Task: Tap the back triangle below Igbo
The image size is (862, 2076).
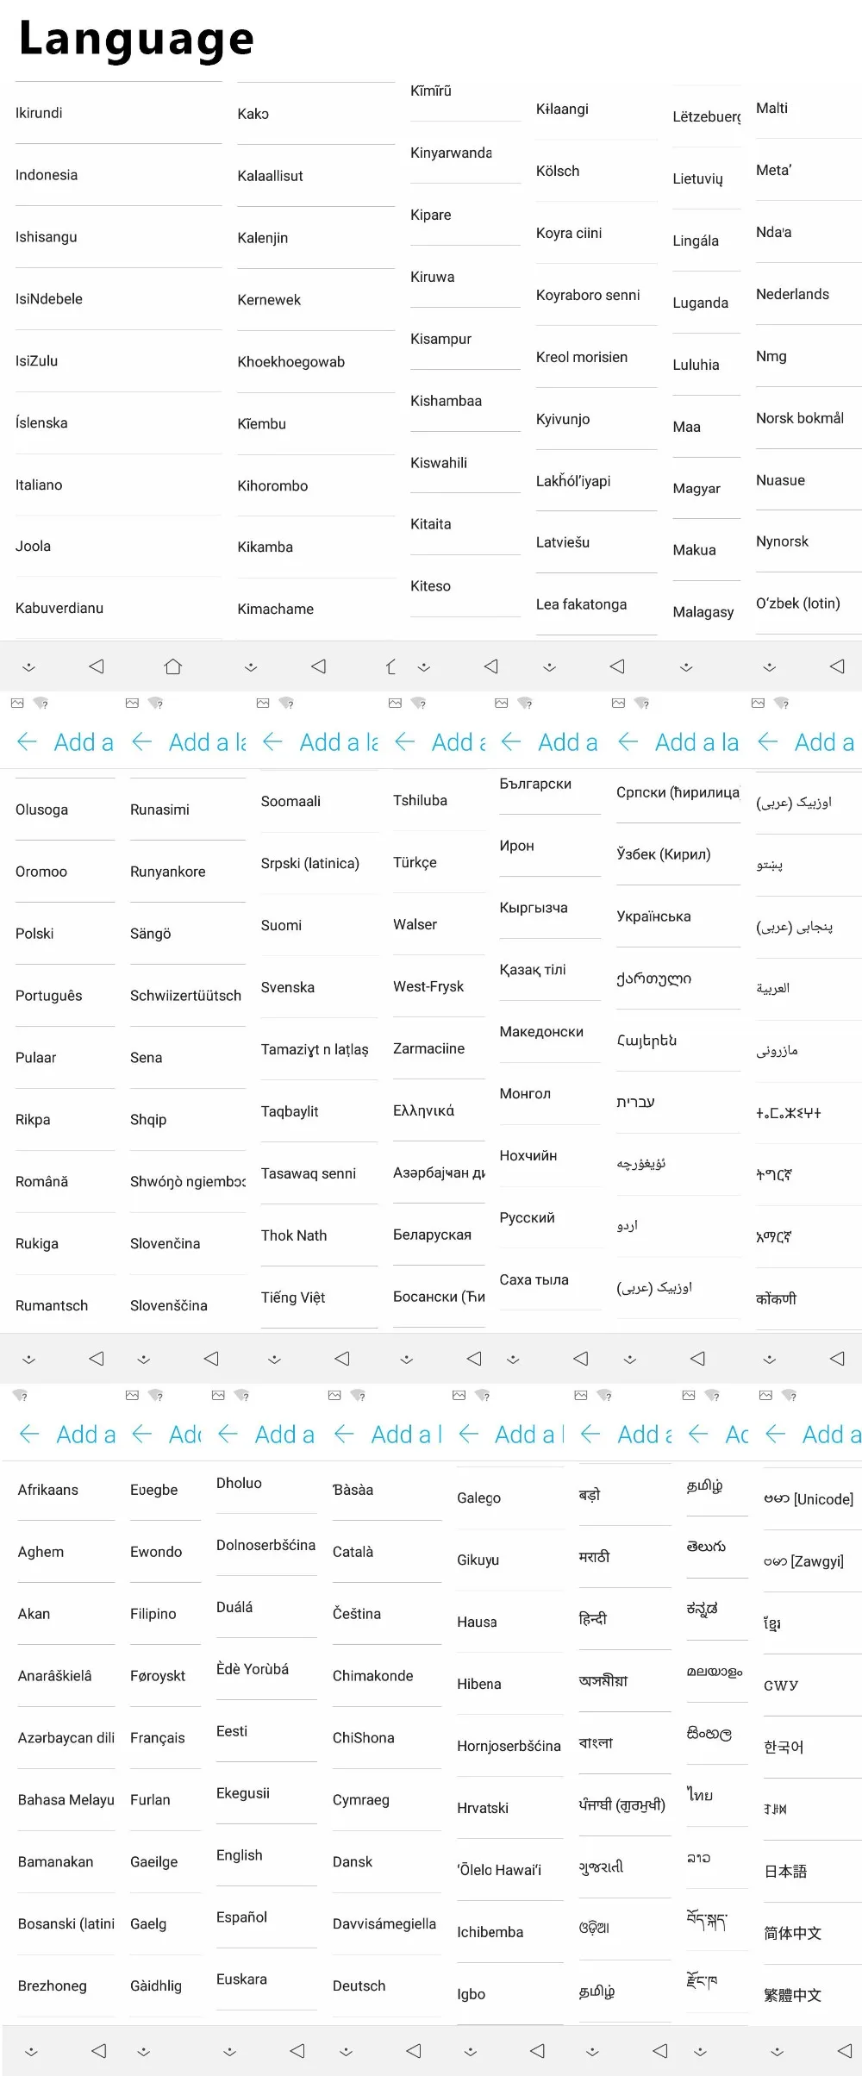Action: click(x=537, y=2051)
